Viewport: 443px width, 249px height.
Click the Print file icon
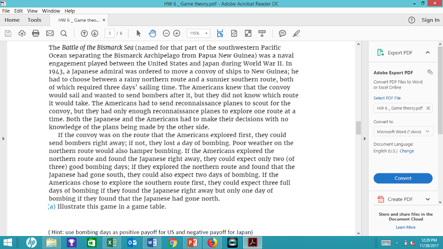36,33
